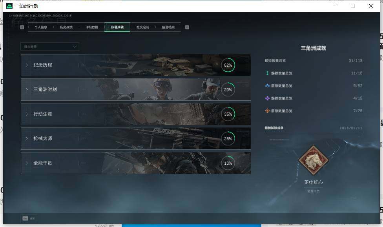Go to the 社交定制 tab
Viewport: 383px width, 227px height.
pos(143,27)
